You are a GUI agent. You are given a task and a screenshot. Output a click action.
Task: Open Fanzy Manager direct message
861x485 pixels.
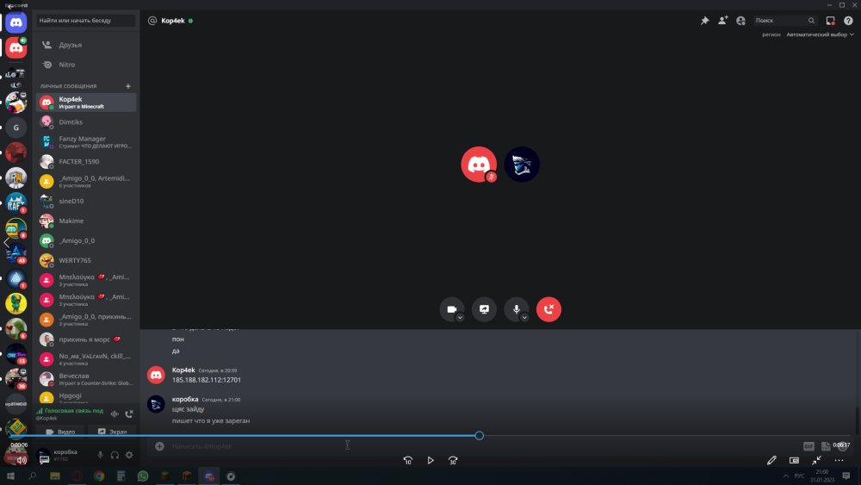click(x=86, y=142)
